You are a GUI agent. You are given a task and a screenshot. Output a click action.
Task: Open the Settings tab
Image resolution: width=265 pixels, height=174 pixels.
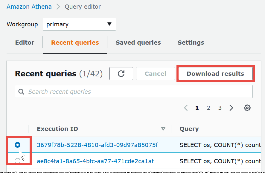pyautogui.click(x=191, y=43)
